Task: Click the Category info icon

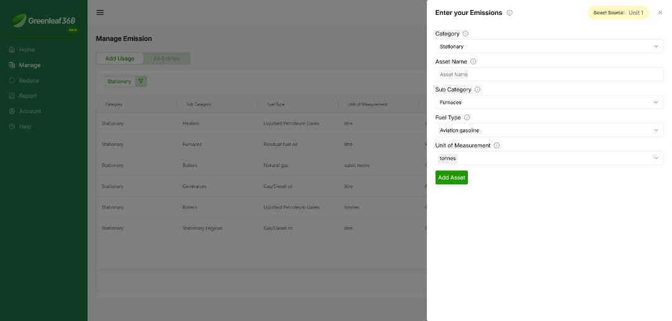Action: point(465,34)
